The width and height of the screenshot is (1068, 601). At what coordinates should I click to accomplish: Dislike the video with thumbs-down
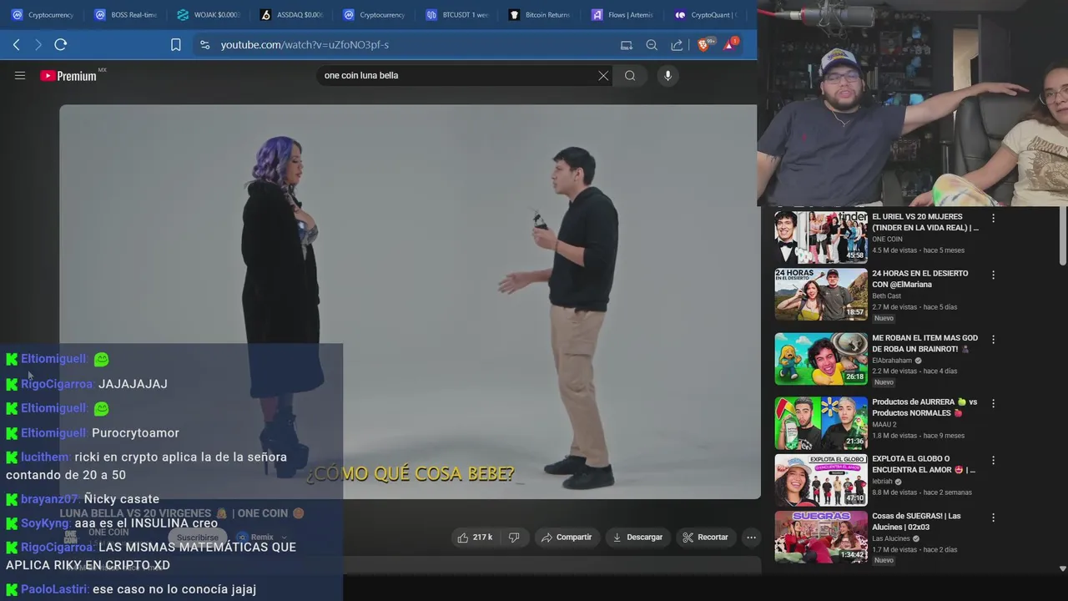coord(514,538)
